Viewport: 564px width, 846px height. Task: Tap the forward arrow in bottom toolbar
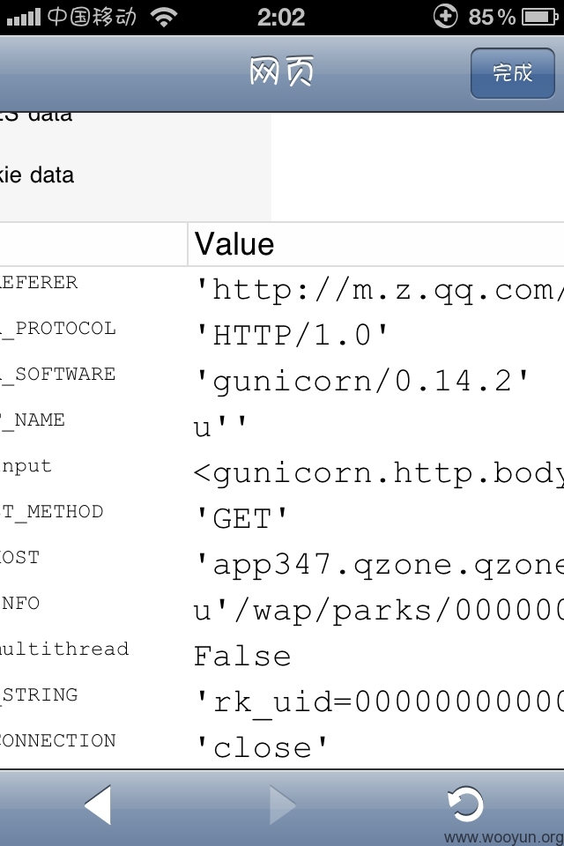282,805
